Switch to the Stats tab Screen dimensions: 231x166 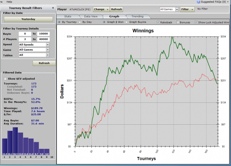(68, 17)
